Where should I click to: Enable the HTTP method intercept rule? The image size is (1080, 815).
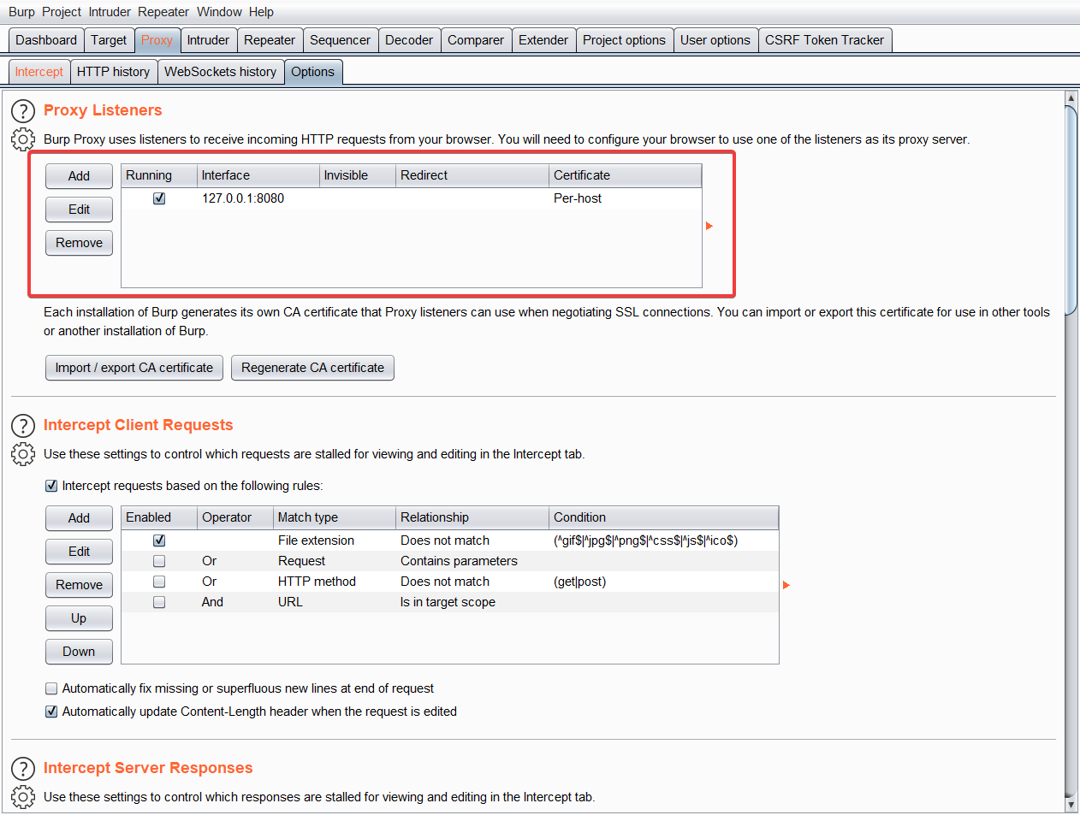click(159, 582)
